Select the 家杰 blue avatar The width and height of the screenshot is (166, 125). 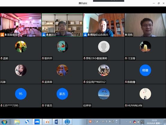[x=62, y=94]
